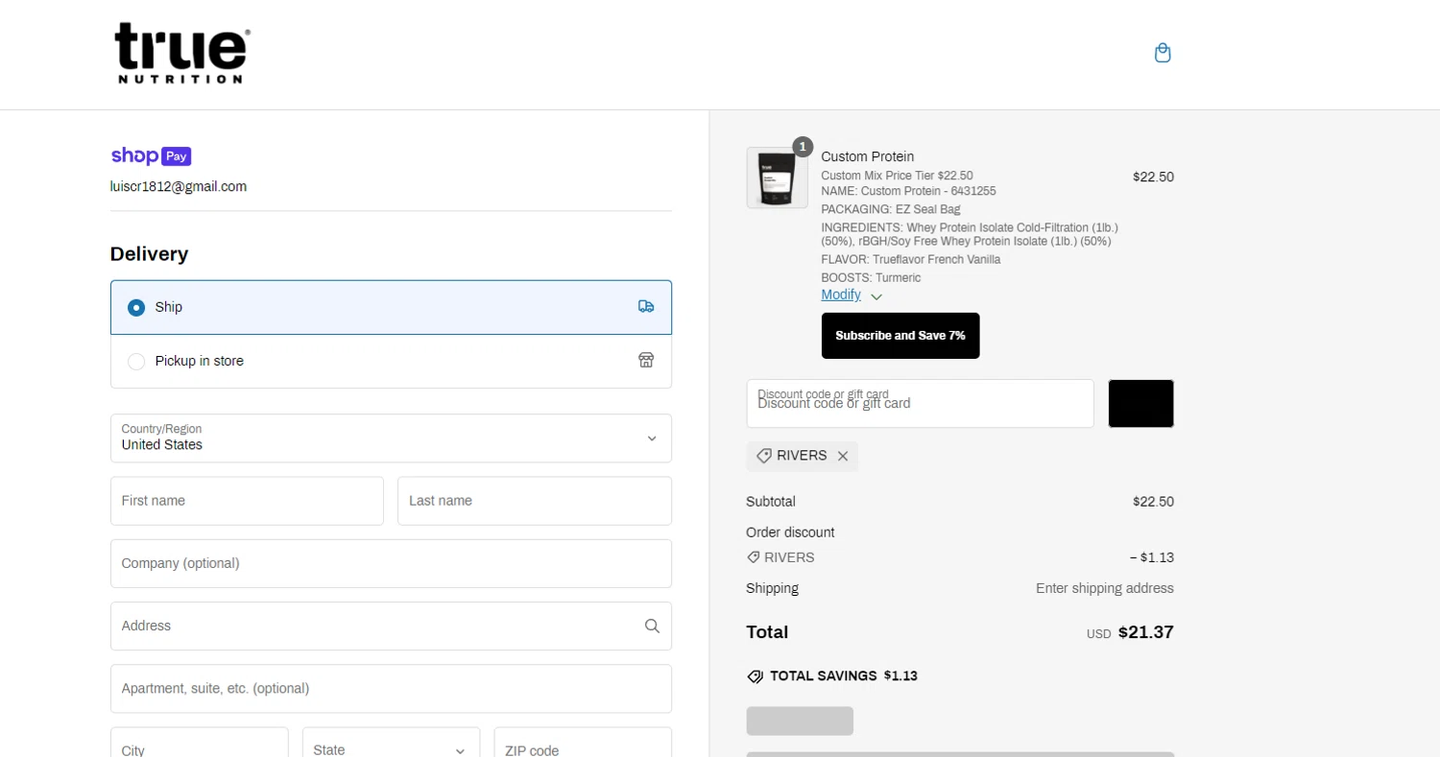Select Pickup in store option
1440x757 pixels.
(x=136, y=362)
